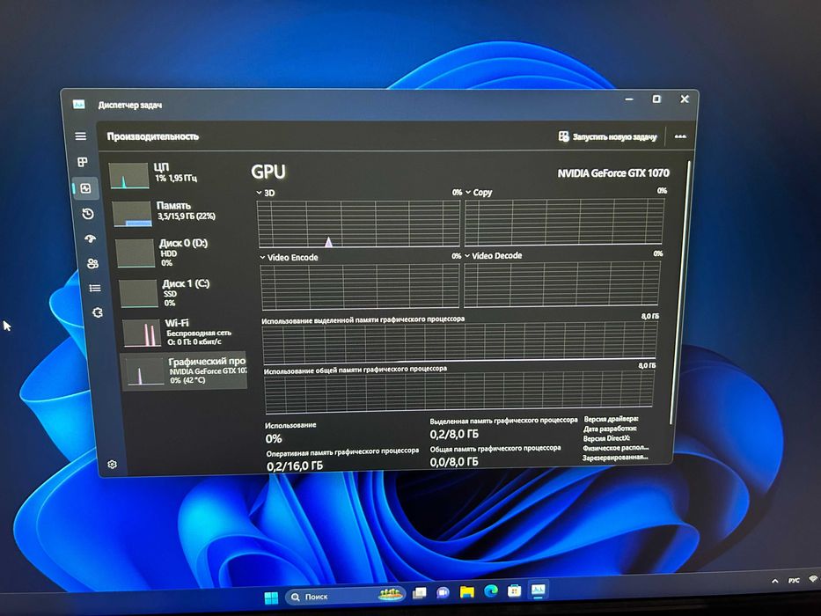
Task: Switch the РУС input language indicator
Action: click(794, 581)
